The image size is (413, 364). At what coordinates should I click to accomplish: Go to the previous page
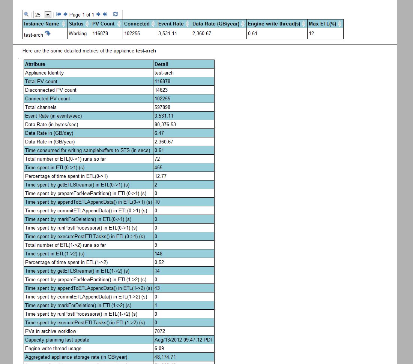(65, 14)
